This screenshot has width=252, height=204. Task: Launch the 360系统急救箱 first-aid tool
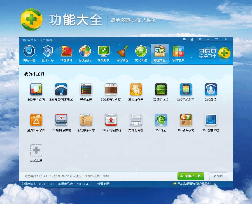pyautogui.click(x=111, y=123)
